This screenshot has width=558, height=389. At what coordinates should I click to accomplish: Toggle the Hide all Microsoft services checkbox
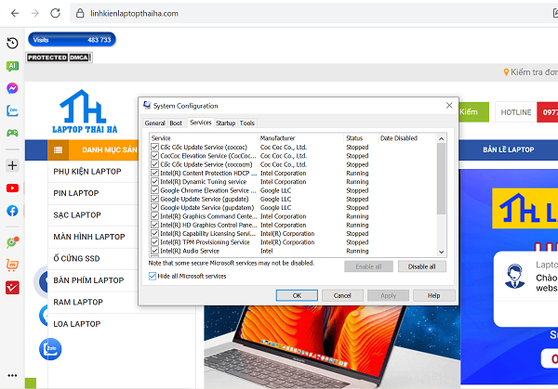(x=153, y=276)
